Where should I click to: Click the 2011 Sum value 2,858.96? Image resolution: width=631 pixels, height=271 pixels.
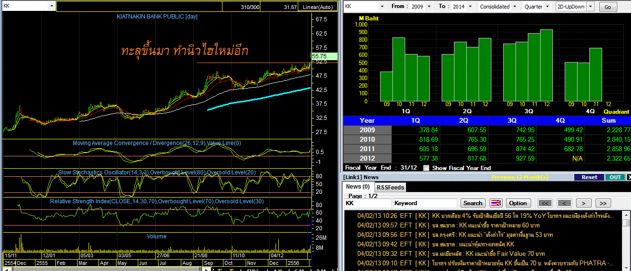[x=617, y=149]
